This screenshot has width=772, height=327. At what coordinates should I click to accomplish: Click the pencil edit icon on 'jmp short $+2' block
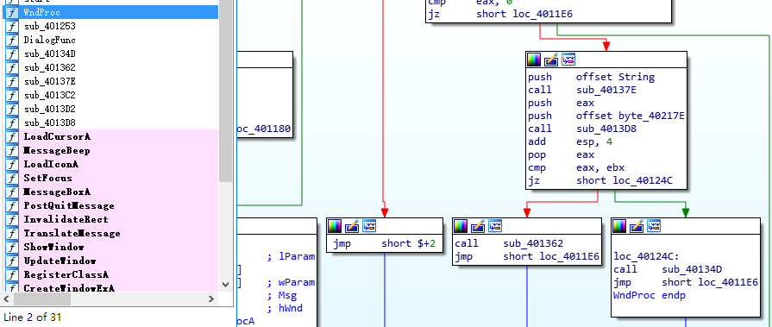coord(352,226)
